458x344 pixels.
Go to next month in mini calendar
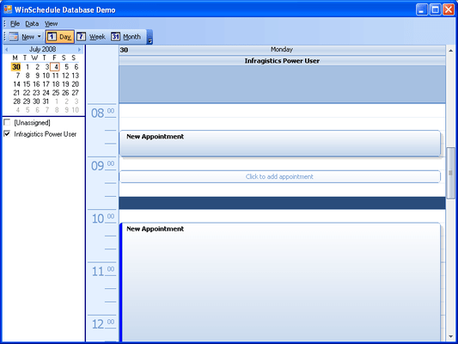(x=79, y=49)
